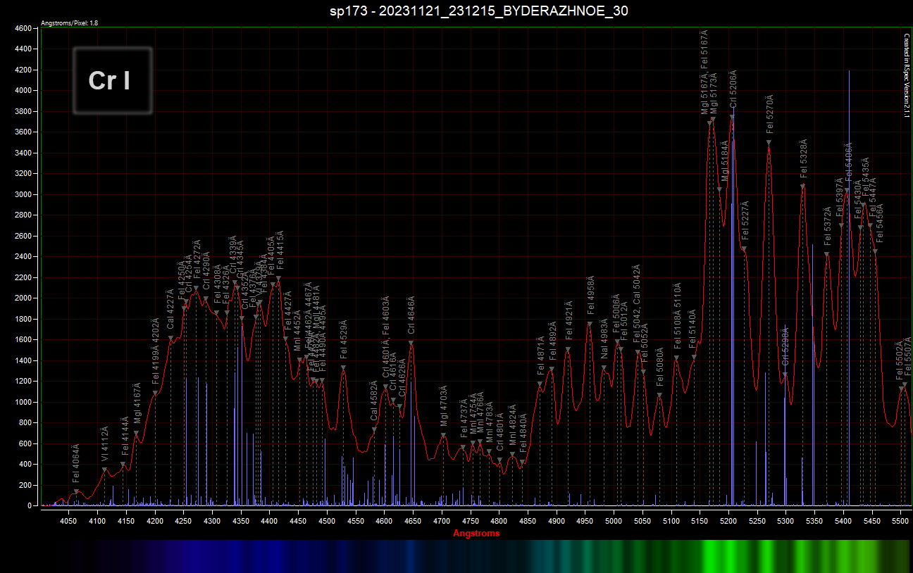
Task: Click the 4500 tick on the wavelength axis
Action: coord(327,521)
